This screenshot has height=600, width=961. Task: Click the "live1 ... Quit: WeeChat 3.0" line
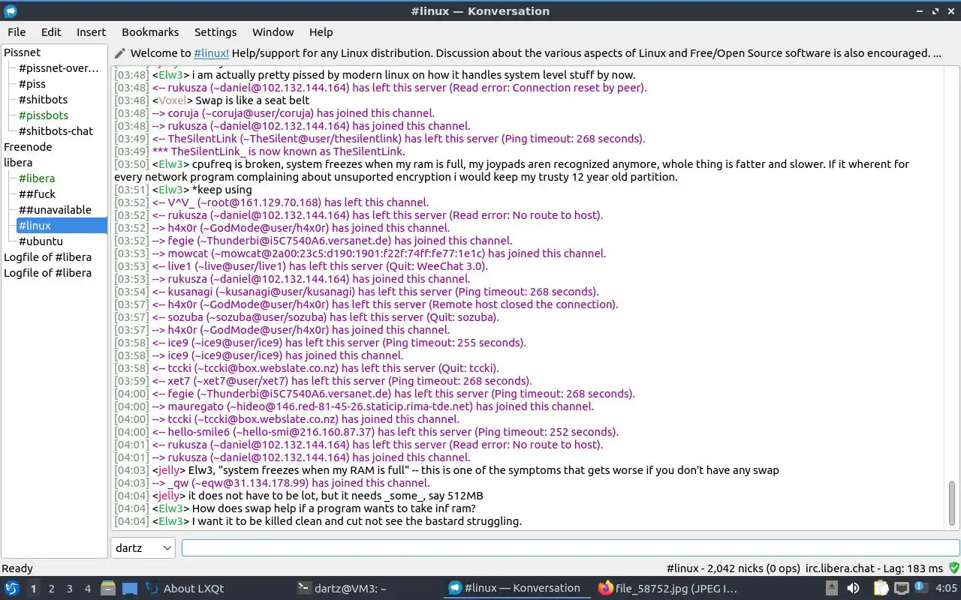click(301, 266)
